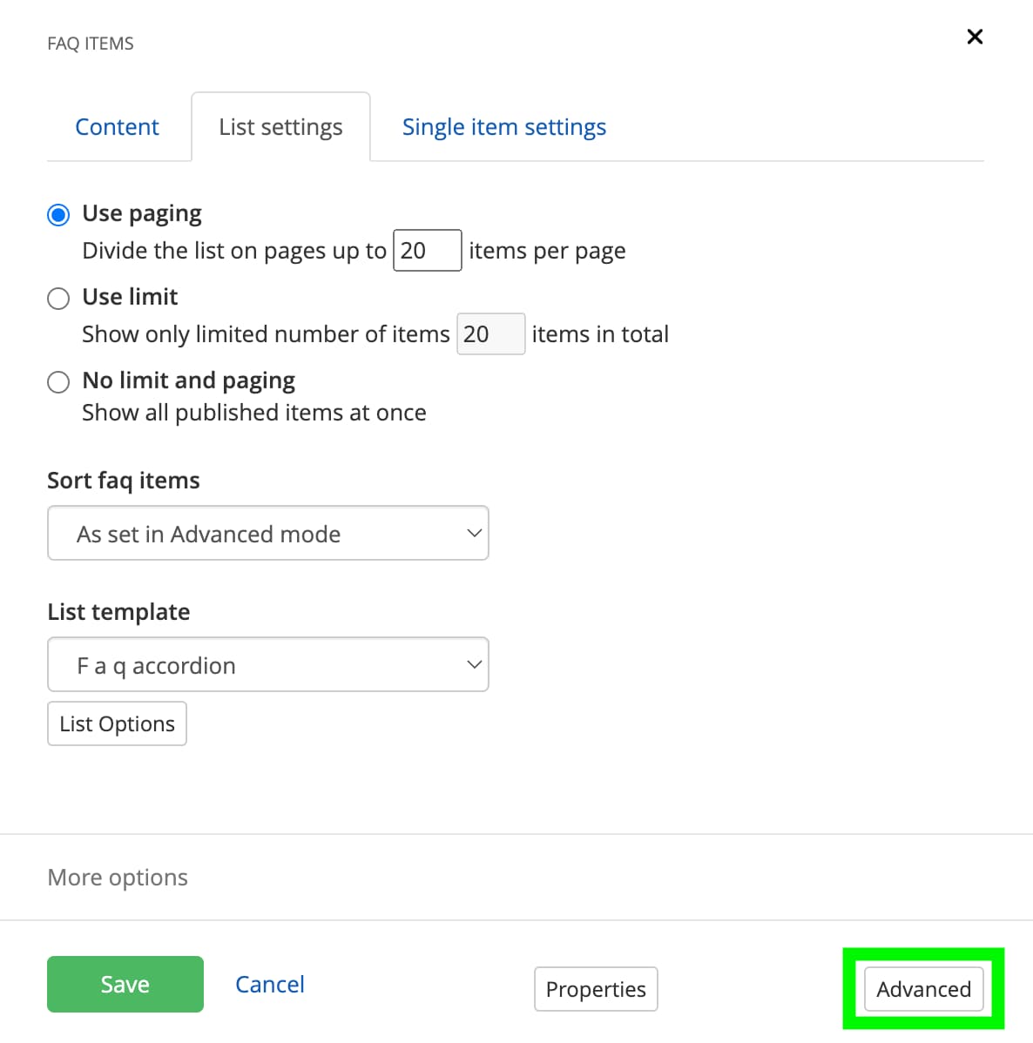The width and height of the screenshot is (1033, 1043).
Task: Choose No limit and paging
Action: pyautogui.click(x=57, y=381)
